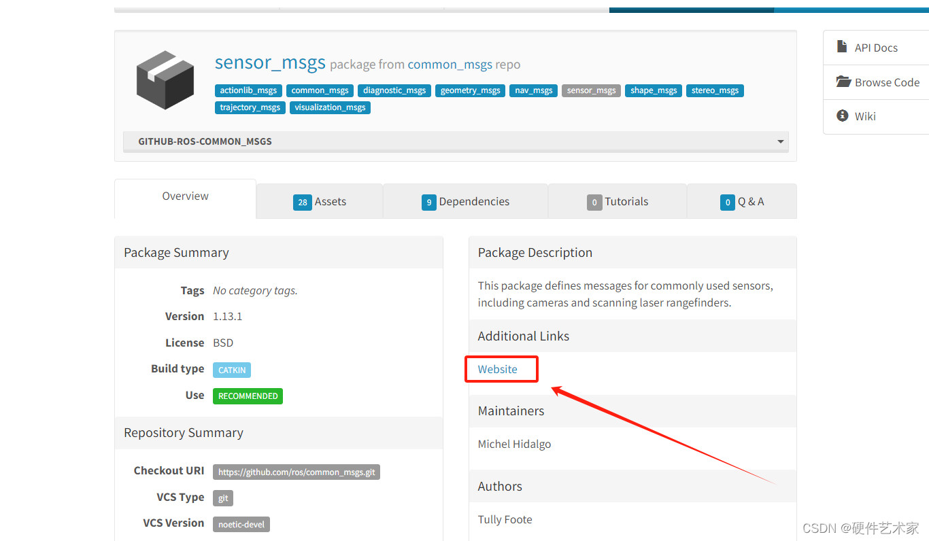Click the checkout URI github.com/ros/common_msgs.git

[x=297, y=472]
